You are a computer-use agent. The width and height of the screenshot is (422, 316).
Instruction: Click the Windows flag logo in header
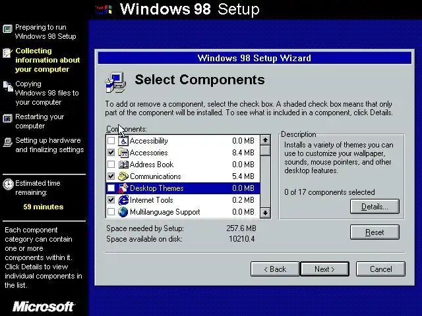point(104,10)
